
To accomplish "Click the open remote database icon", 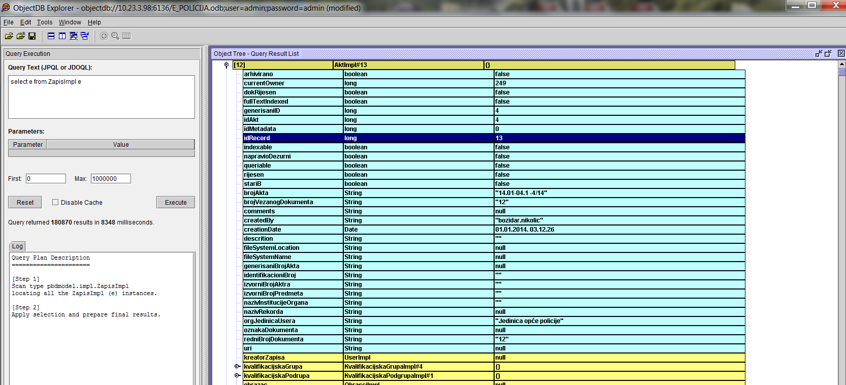I will pos(20,36).
